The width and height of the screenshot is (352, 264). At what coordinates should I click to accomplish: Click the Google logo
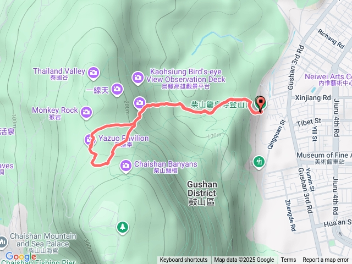(21, 256)
